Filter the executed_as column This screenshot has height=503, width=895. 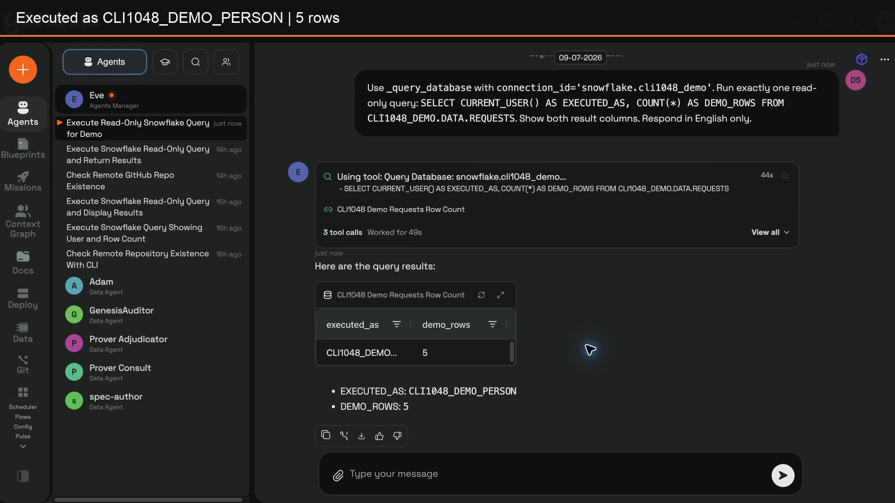pyautogui.click(x=397, y=324)
